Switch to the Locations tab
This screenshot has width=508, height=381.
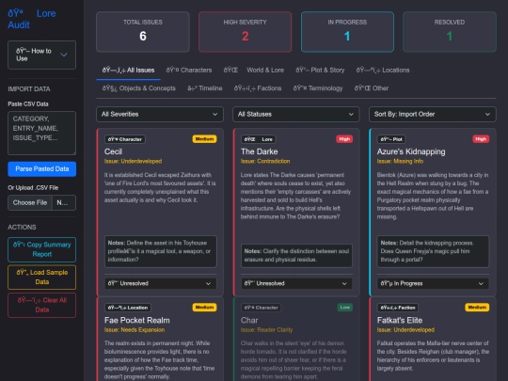tap(383, 70)
